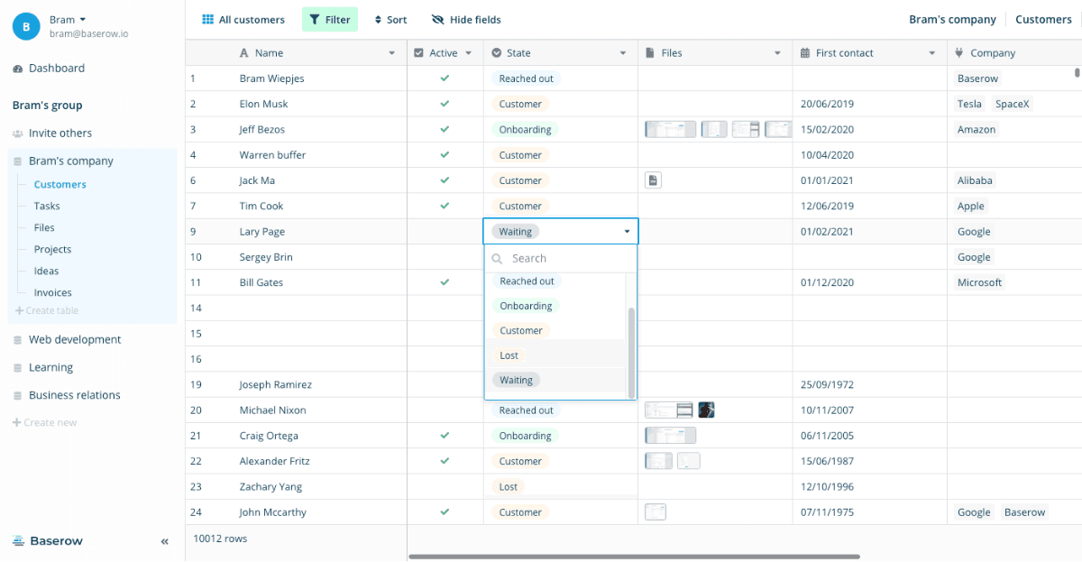Click the search field inside the State dropdown

coord(559,257)
